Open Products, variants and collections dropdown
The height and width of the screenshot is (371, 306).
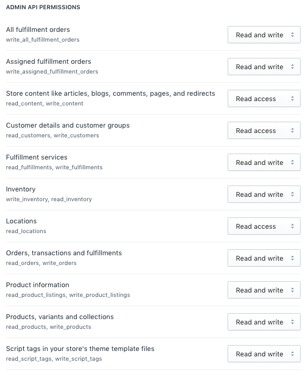[264, 322]
